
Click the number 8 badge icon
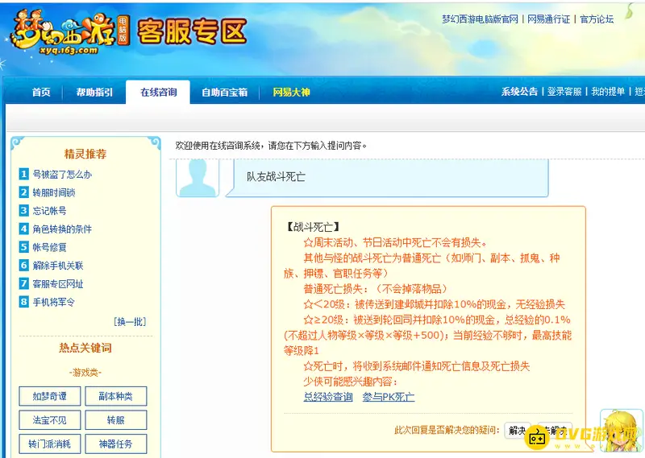[x=24, y=303]
